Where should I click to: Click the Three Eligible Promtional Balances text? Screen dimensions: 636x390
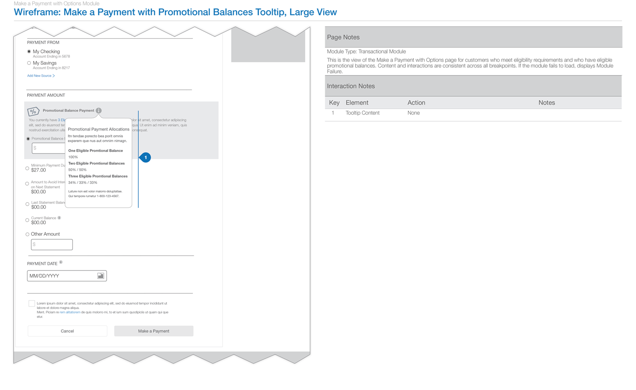[x=98, y=176]
